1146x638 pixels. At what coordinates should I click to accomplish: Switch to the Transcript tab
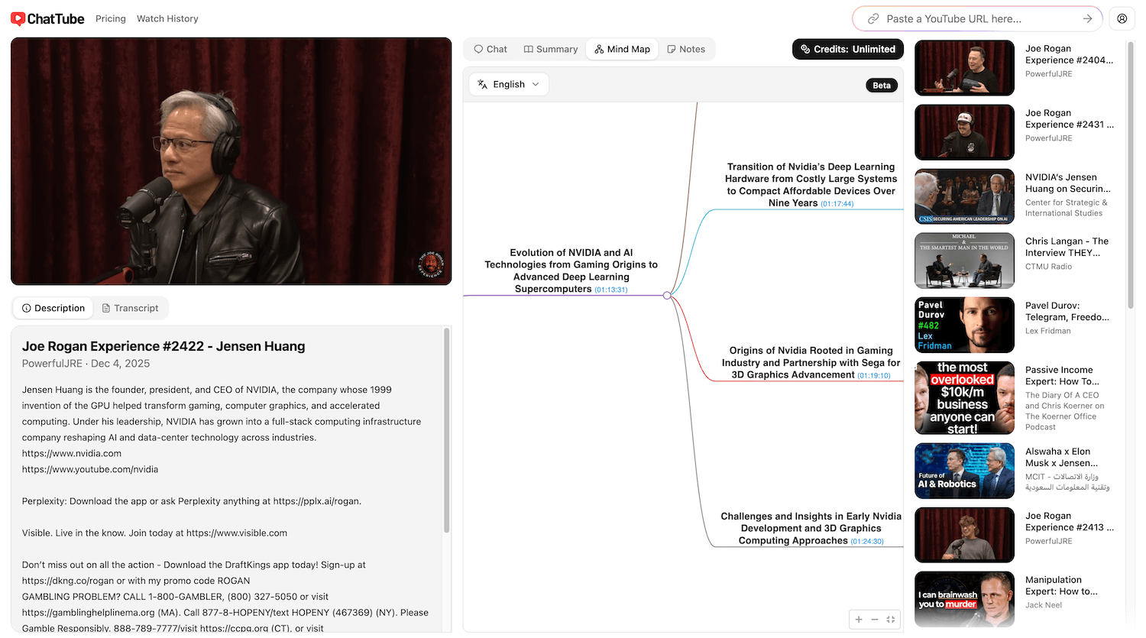tap(131, 307)
